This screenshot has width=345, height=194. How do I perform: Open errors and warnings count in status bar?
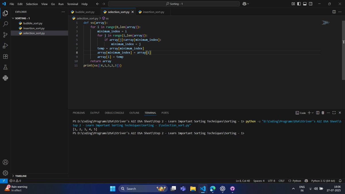pos(15,181)
